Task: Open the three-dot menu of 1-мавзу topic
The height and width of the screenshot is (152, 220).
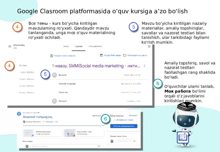Action: point(144,66)
